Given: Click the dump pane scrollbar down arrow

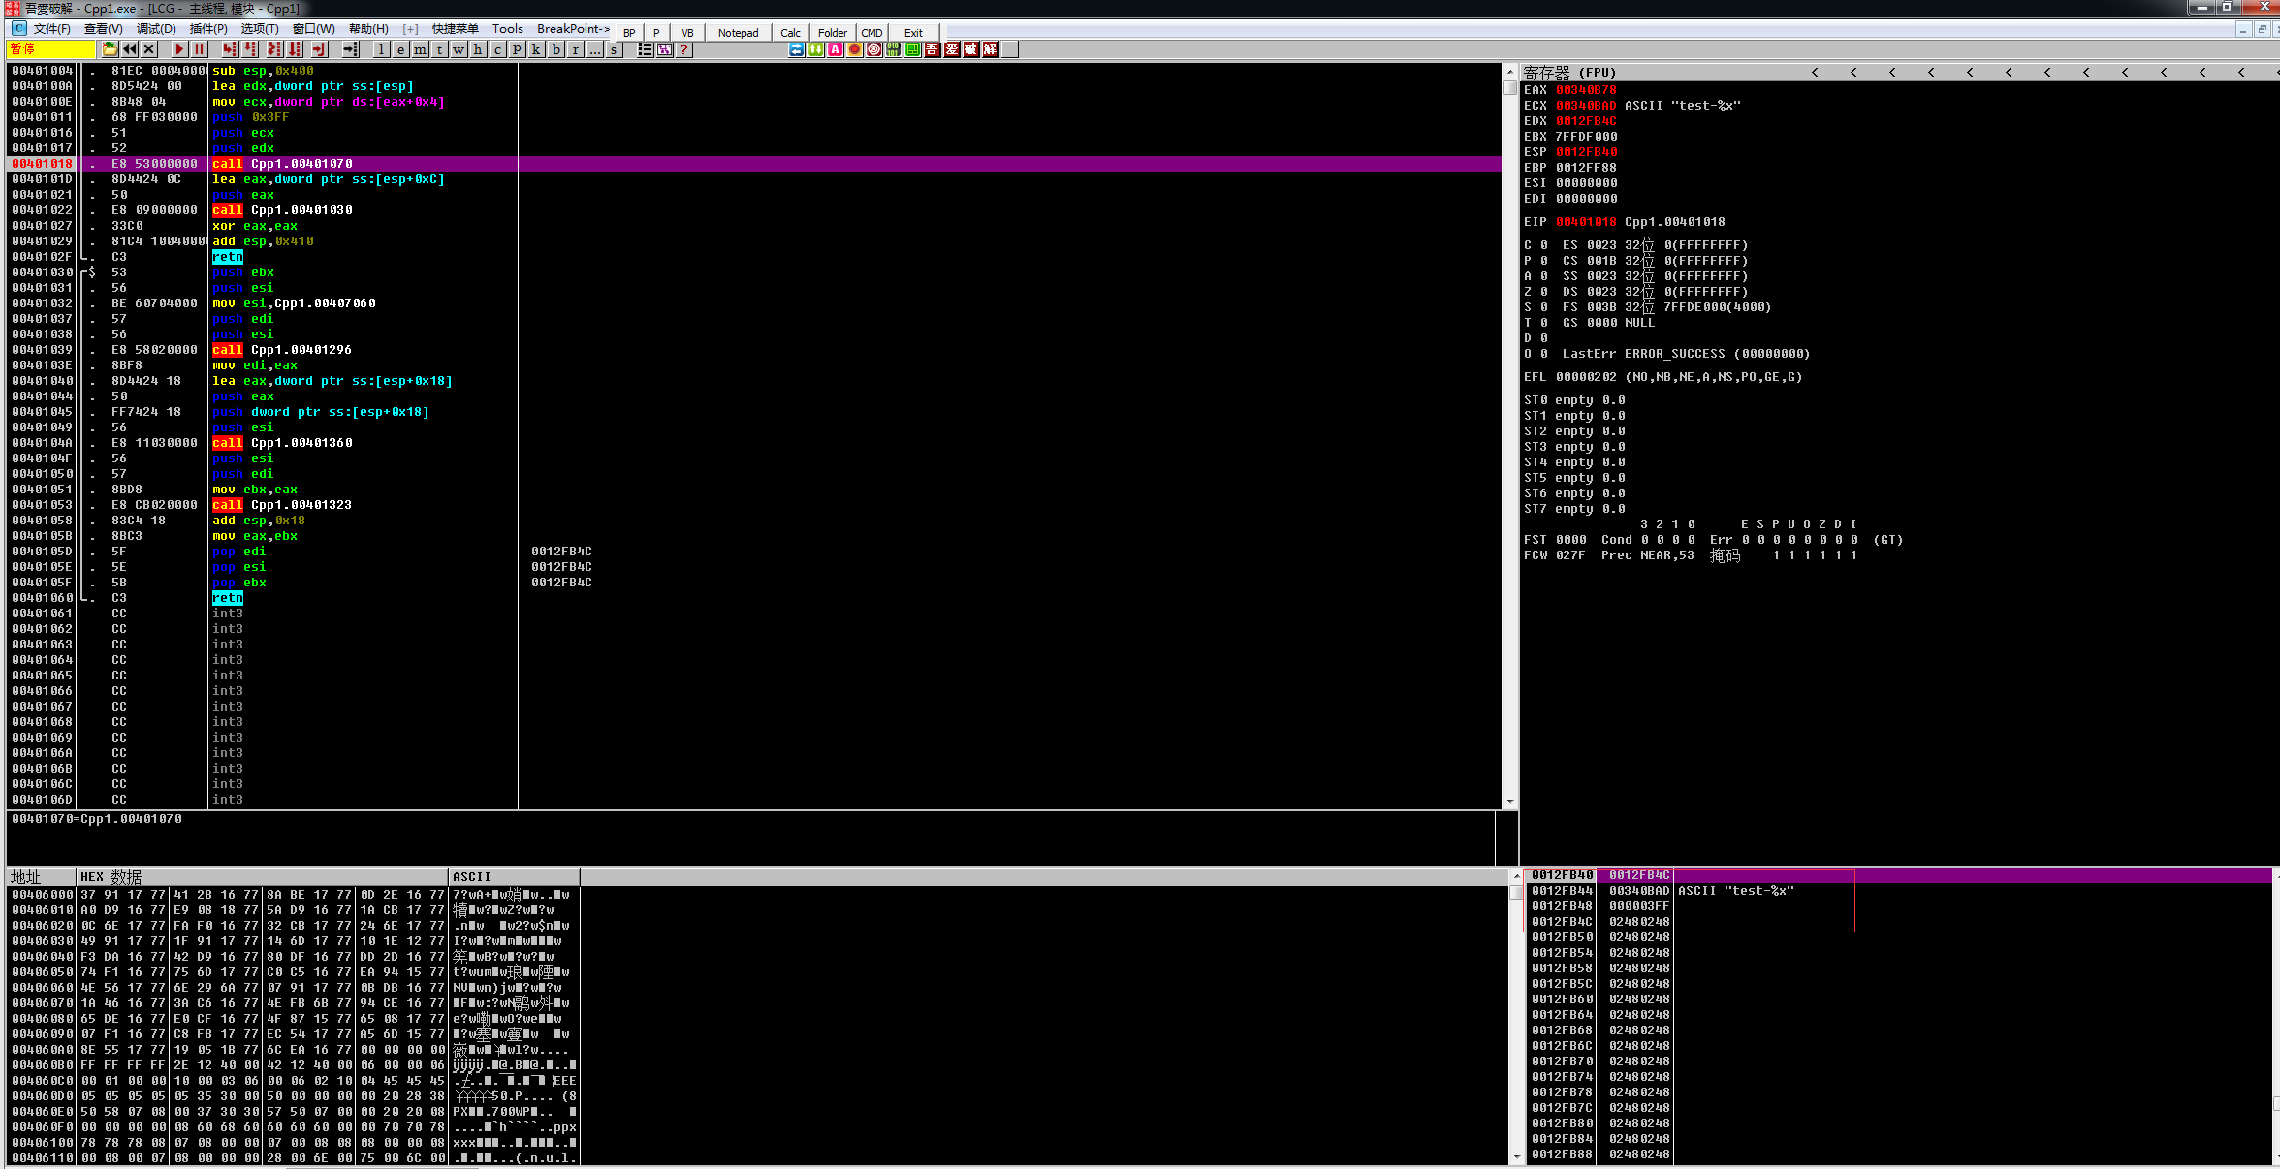Looking at the screenshot, I should [x=1516, y=1156].
